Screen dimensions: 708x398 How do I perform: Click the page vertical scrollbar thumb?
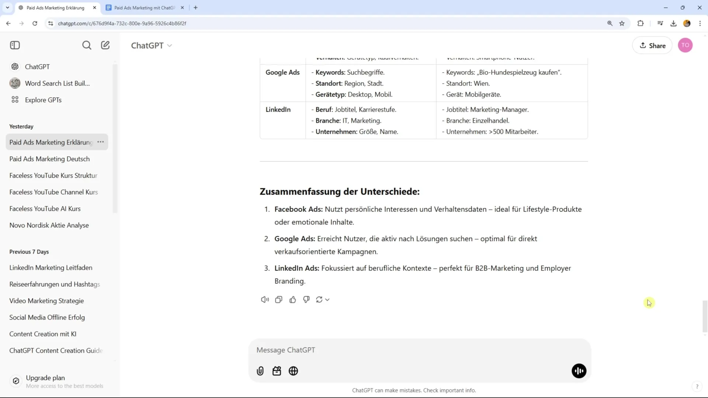pos(705,316)
